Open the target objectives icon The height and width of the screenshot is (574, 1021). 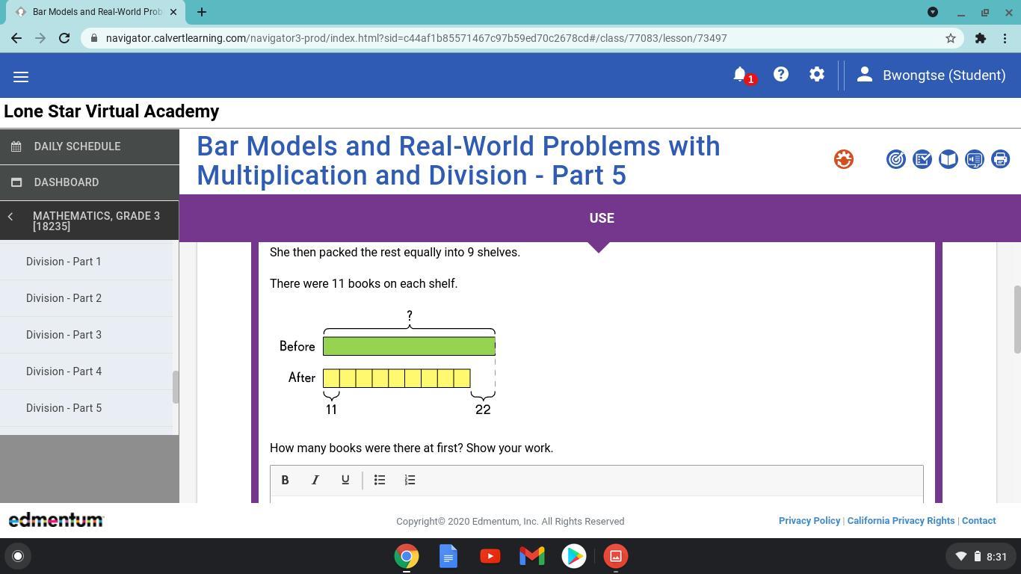click(895, 159)
